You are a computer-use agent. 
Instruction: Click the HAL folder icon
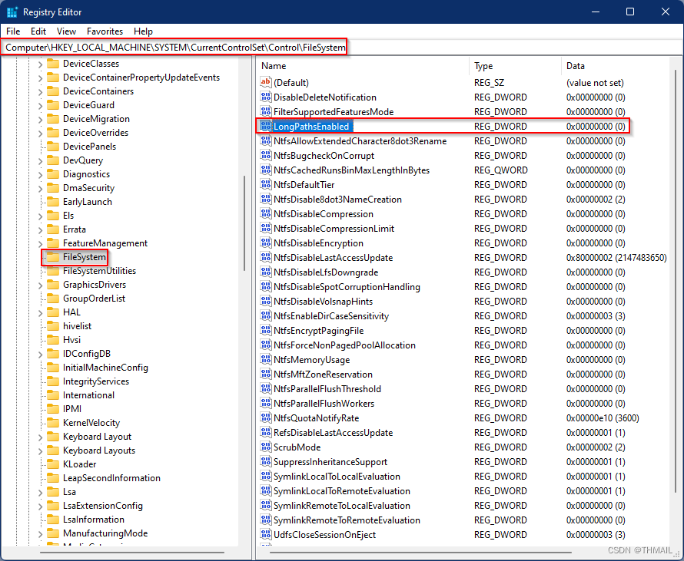click(53, 312)
